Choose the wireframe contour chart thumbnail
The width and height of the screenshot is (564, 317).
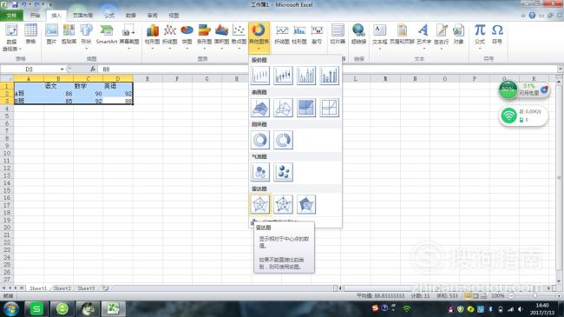coord(330,108)
